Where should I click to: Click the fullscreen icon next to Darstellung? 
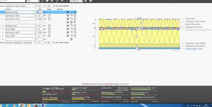tap(86, 1)
